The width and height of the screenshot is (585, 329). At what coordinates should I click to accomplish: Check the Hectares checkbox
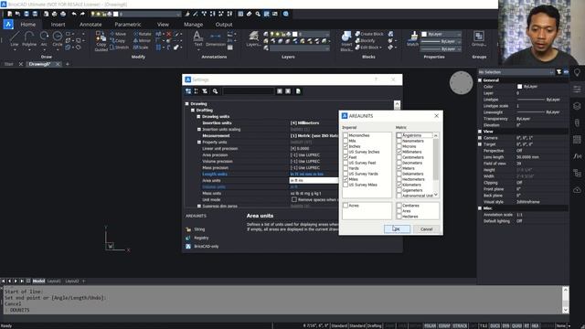[399, 217]
